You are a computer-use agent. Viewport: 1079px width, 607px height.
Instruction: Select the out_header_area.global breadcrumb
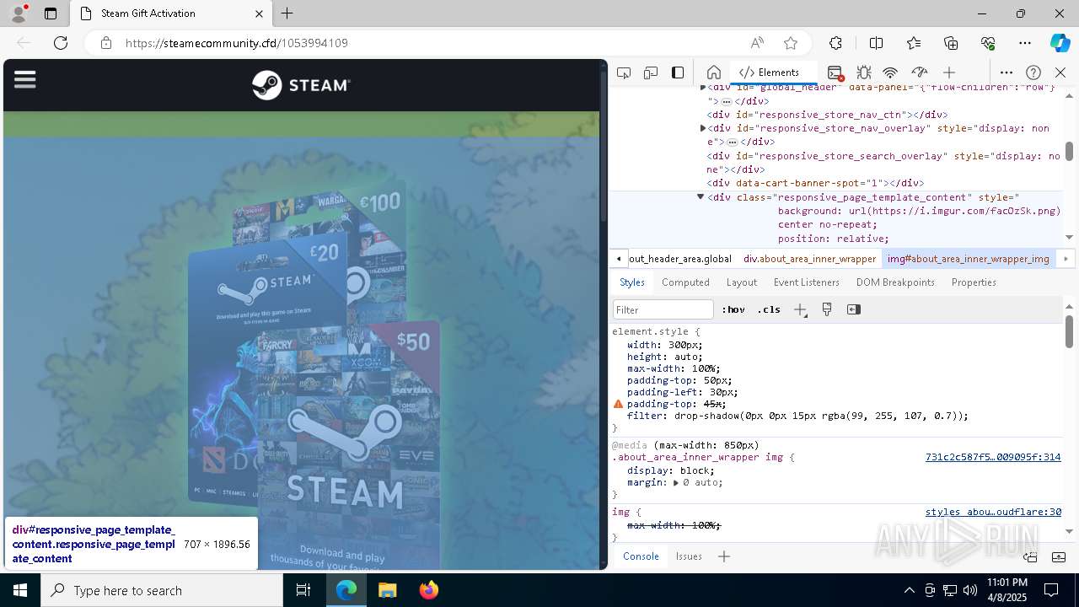[x=679, y=259]
